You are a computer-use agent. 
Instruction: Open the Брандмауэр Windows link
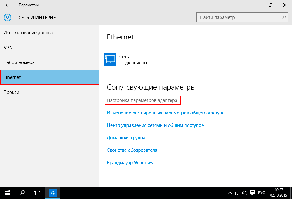click(130, 163)
